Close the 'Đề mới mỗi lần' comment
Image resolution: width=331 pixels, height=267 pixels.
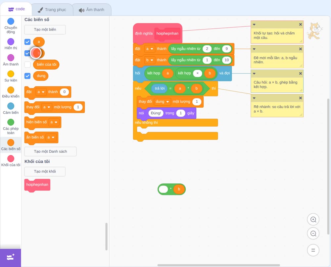(x=301, y=49)
